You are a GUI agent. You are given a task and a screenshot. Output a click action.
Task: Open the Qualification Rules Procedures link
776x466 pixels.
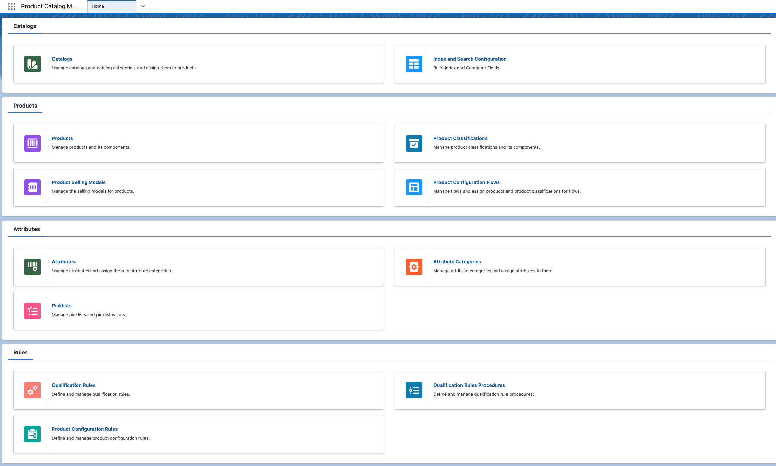click(x=469, y=385)
